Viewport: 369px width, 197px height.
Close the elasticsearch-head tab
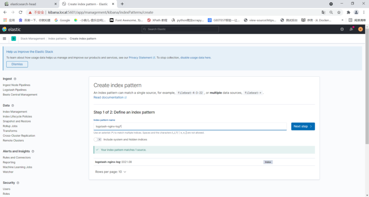tap(56, 4)
